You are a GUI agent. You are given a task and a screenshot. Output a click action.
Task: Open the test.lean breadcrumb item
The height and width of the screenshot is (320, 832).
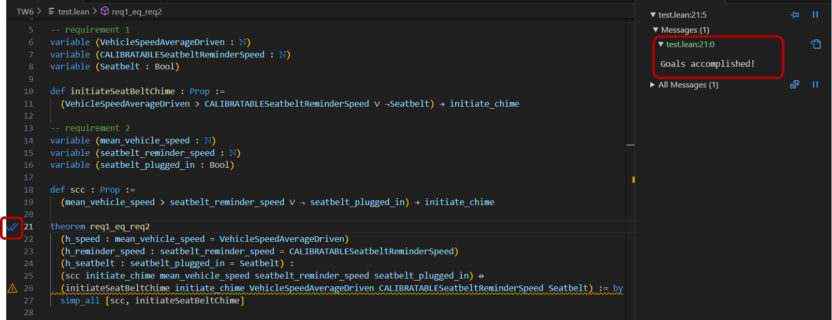click(x=74, y=11)
